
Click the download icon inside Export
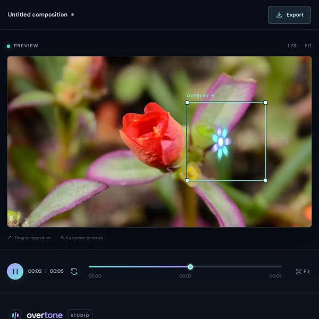[279, 15]
